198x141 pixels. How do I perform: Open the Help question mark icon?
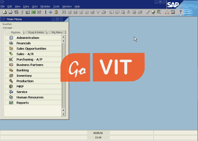click(x=180, y=12)
